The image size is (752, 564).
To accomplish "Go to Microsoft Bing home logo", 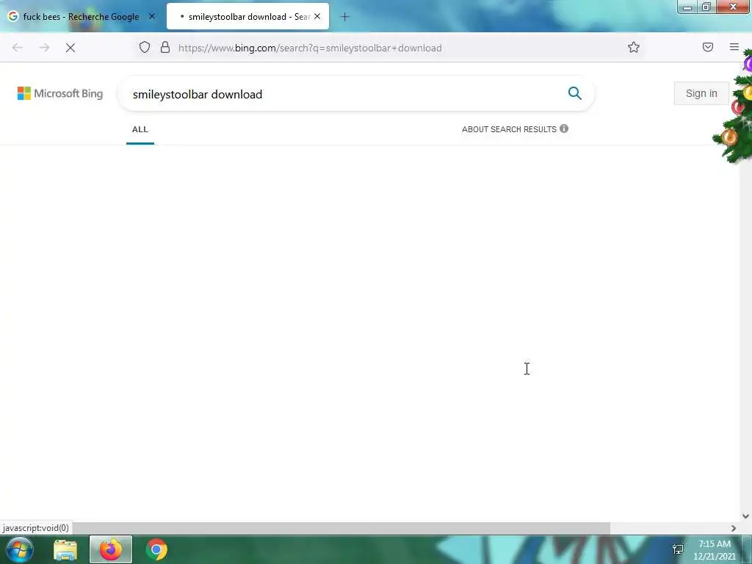I will tap(60, 93).
